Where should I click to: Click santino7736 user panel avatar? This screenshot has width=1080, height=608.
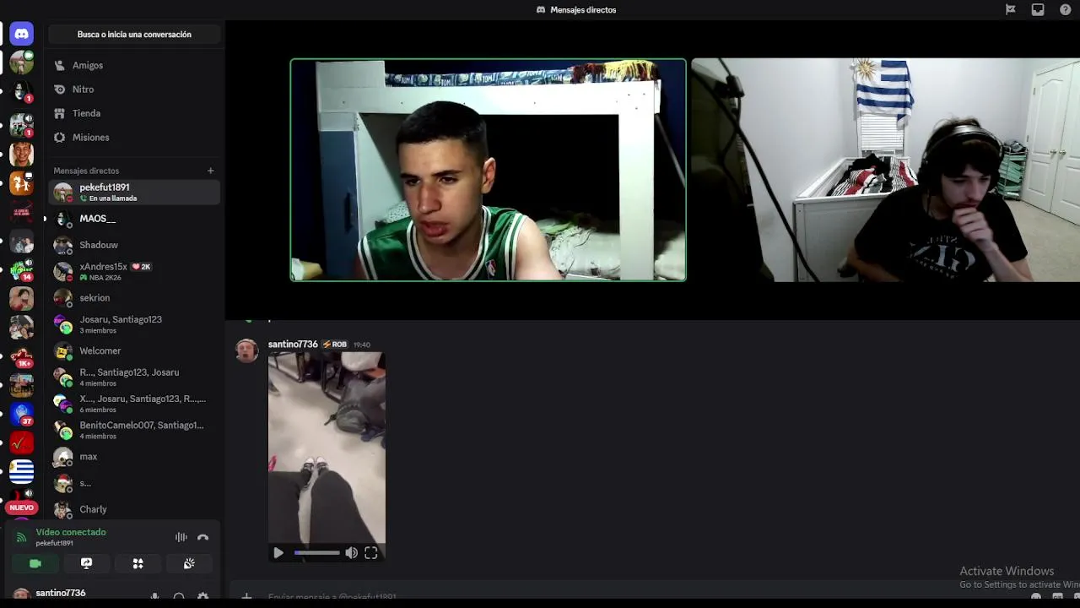tap(22, 595)
